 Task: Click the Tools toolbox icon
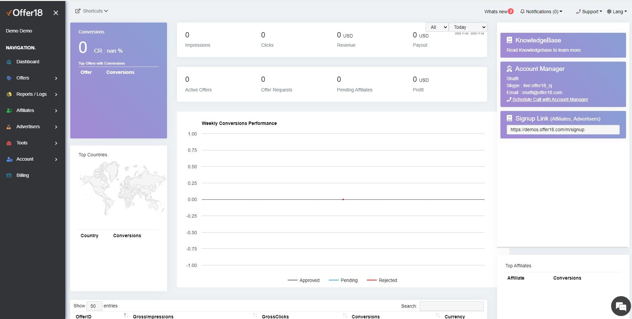[9, 143]
